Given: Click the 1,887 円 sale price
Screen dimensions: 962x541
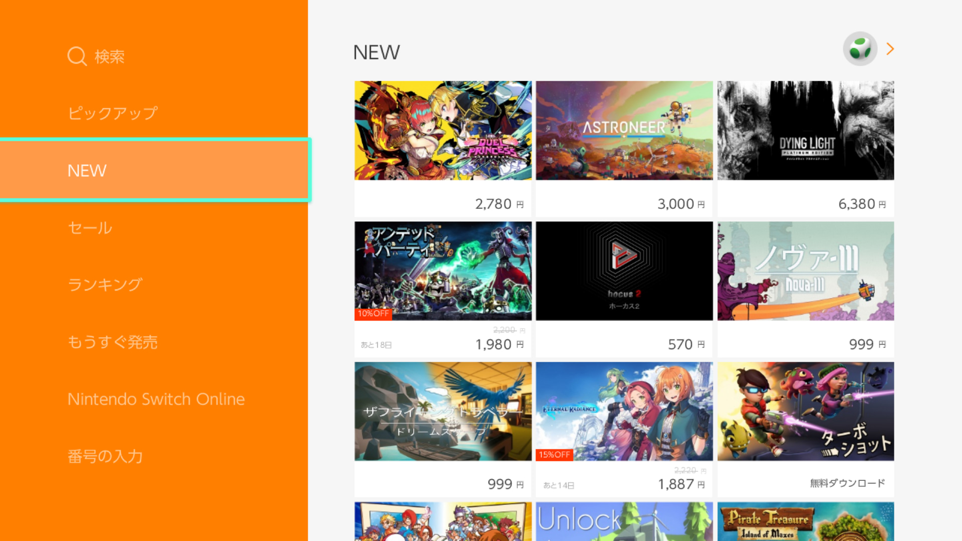Looking at the screenshot, I should point(681,484).
